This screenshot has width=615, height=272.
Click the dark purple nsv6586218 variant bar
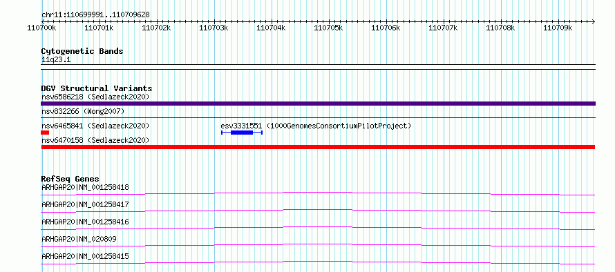point(318,104)
